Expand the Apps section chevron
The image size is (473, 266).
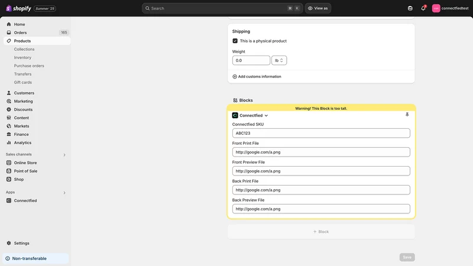click(x=64, y=193)
